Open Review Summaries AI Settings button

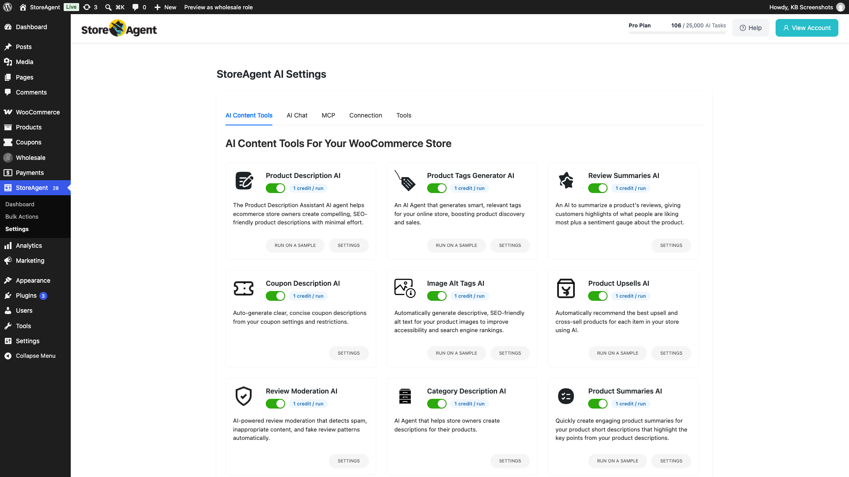(x=671, y=246)
